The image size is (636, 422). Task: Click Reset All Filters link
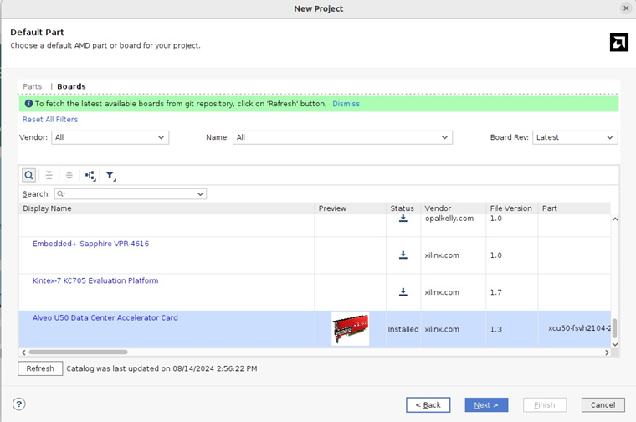click(x=50, y=119)
